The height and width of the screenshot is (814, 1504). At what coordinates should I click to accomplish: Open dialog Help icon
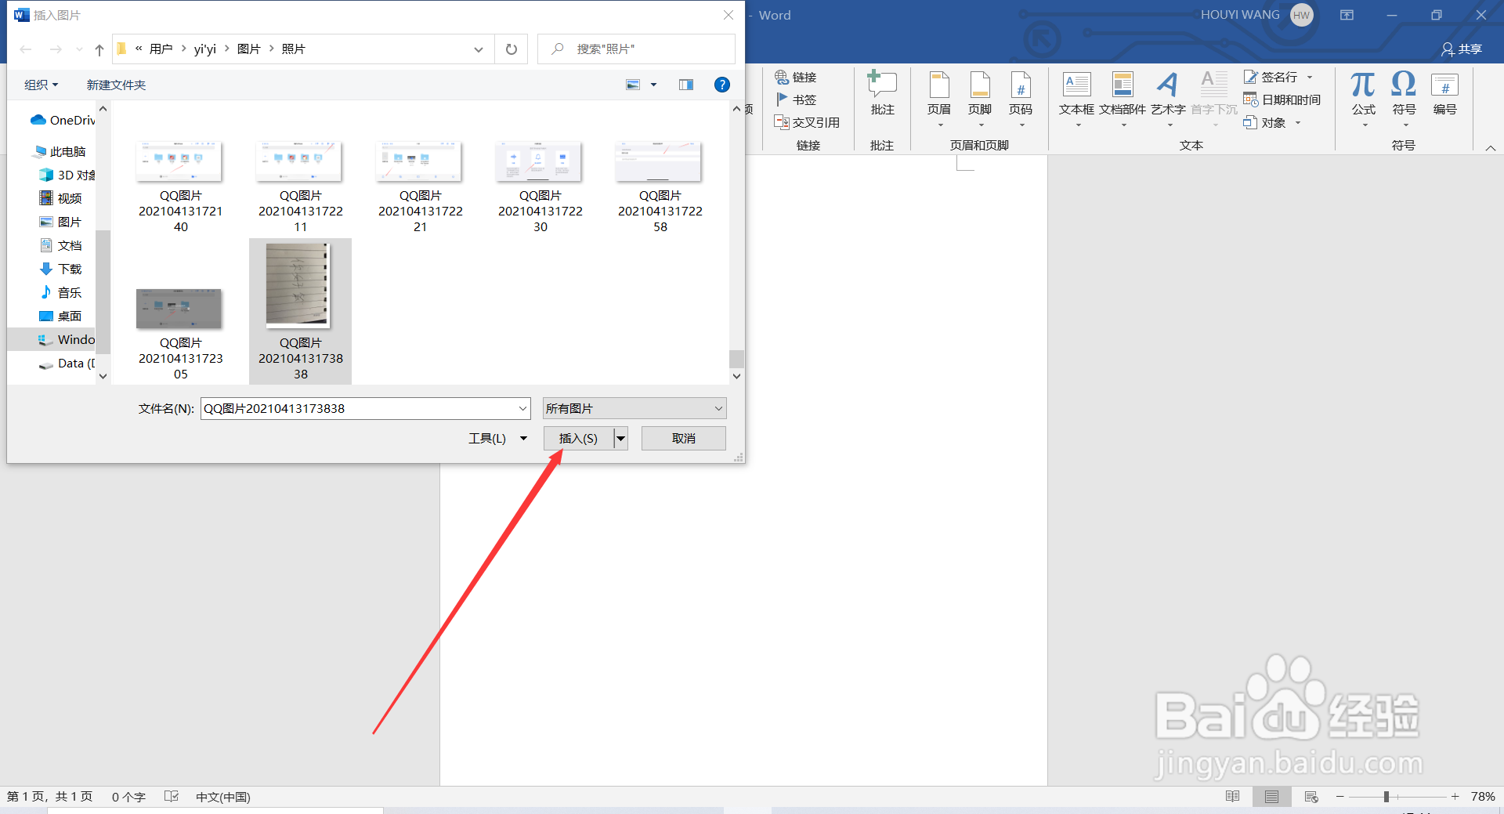(x=722, y=85)
